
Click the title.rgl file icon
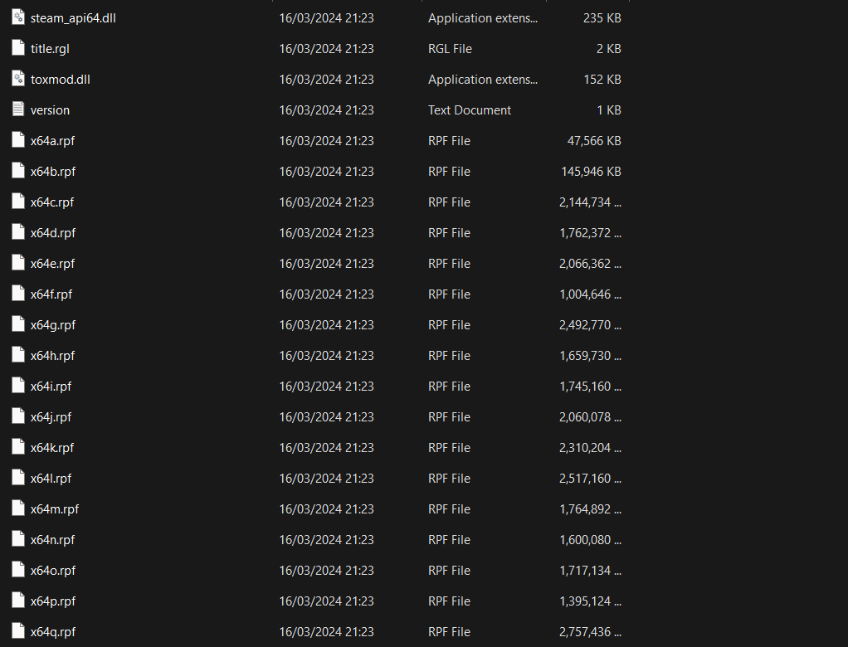(18, 48)
